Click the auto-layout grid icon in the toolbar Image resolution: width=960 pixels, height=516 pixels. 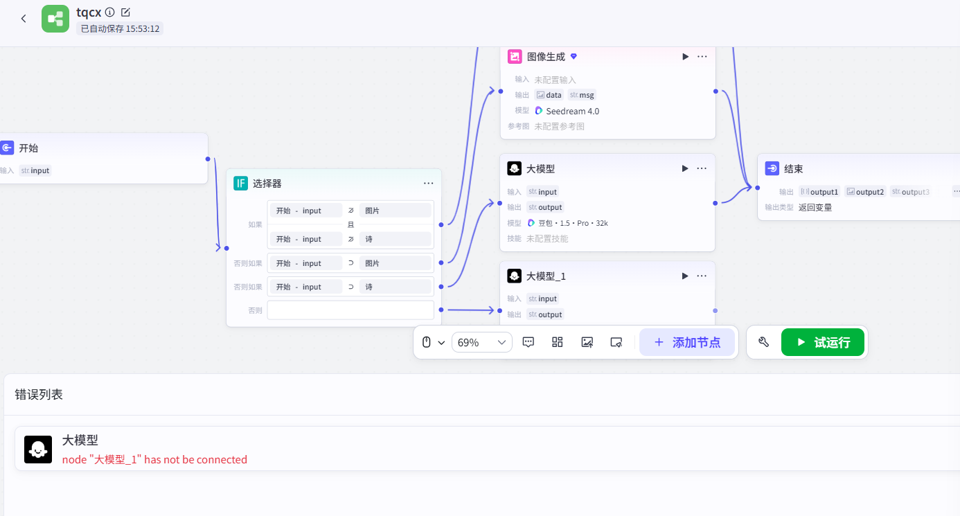[558, 342]
